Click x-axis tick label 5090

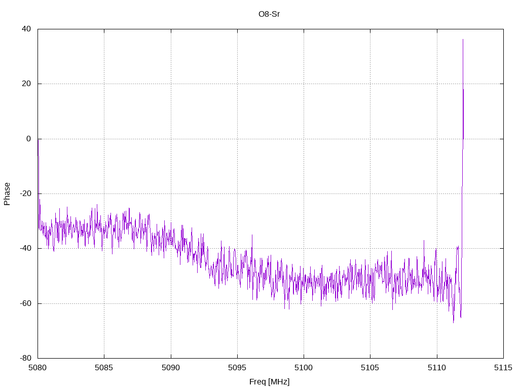(171, 368)
